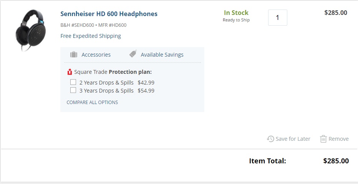
Task: Click the In Stock status text
Action: [236, 13]
